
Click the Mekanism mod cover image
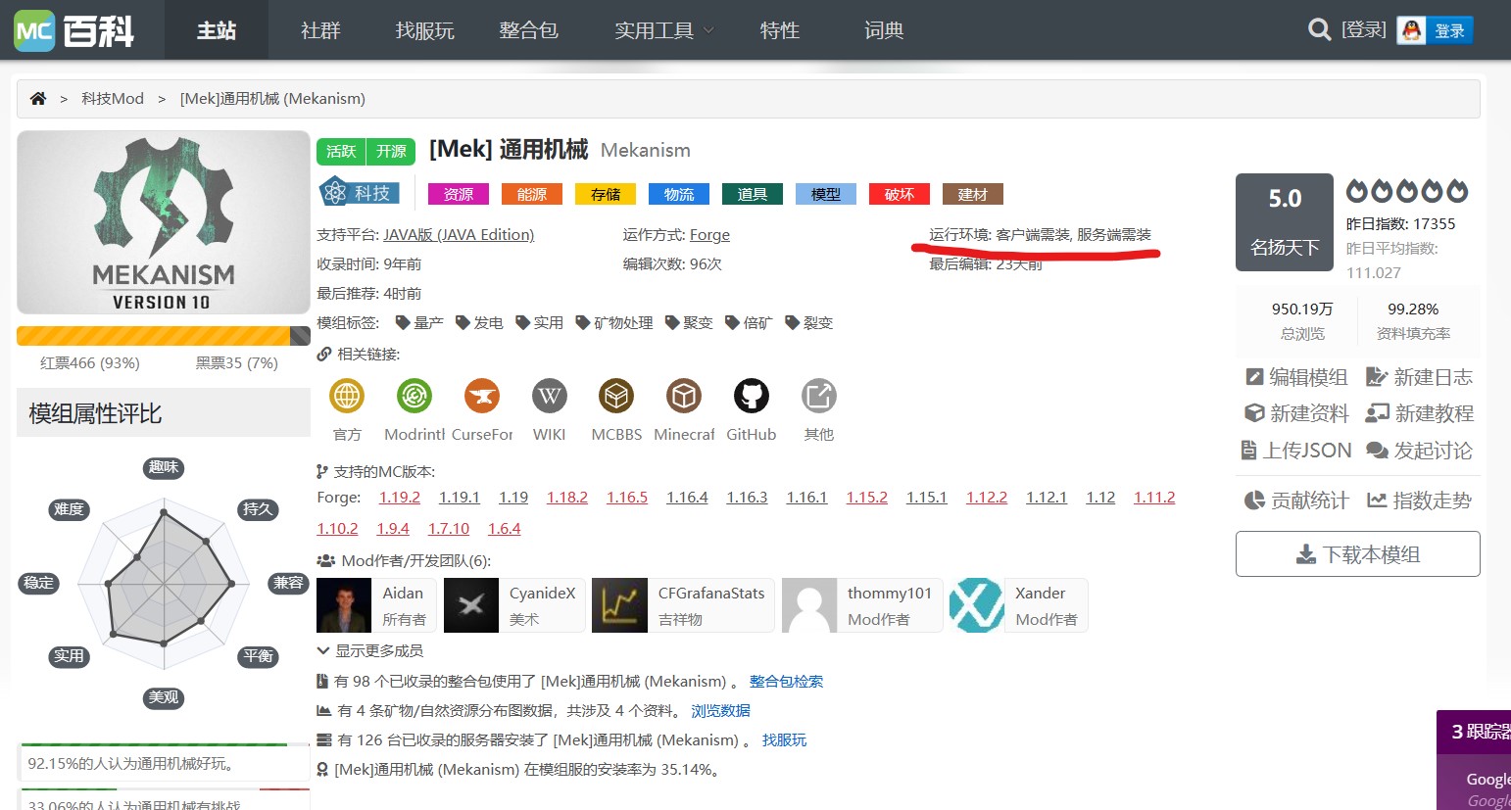164,222
